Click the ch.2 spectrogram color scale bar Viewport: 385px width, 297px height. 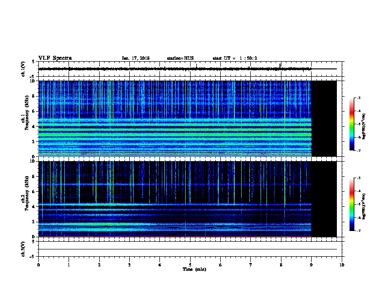352,204
